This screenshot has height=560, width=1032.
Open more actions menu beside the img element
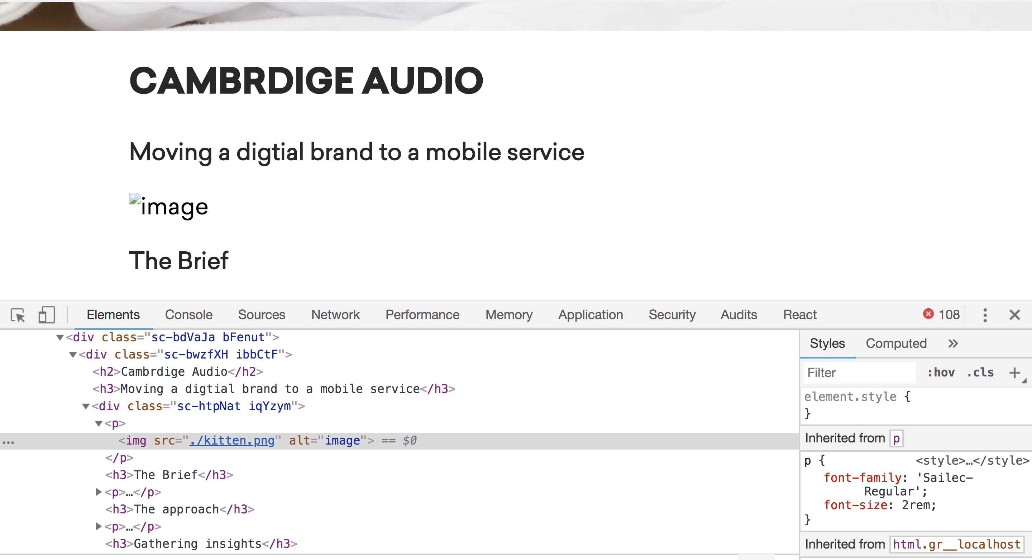point(8,442)
